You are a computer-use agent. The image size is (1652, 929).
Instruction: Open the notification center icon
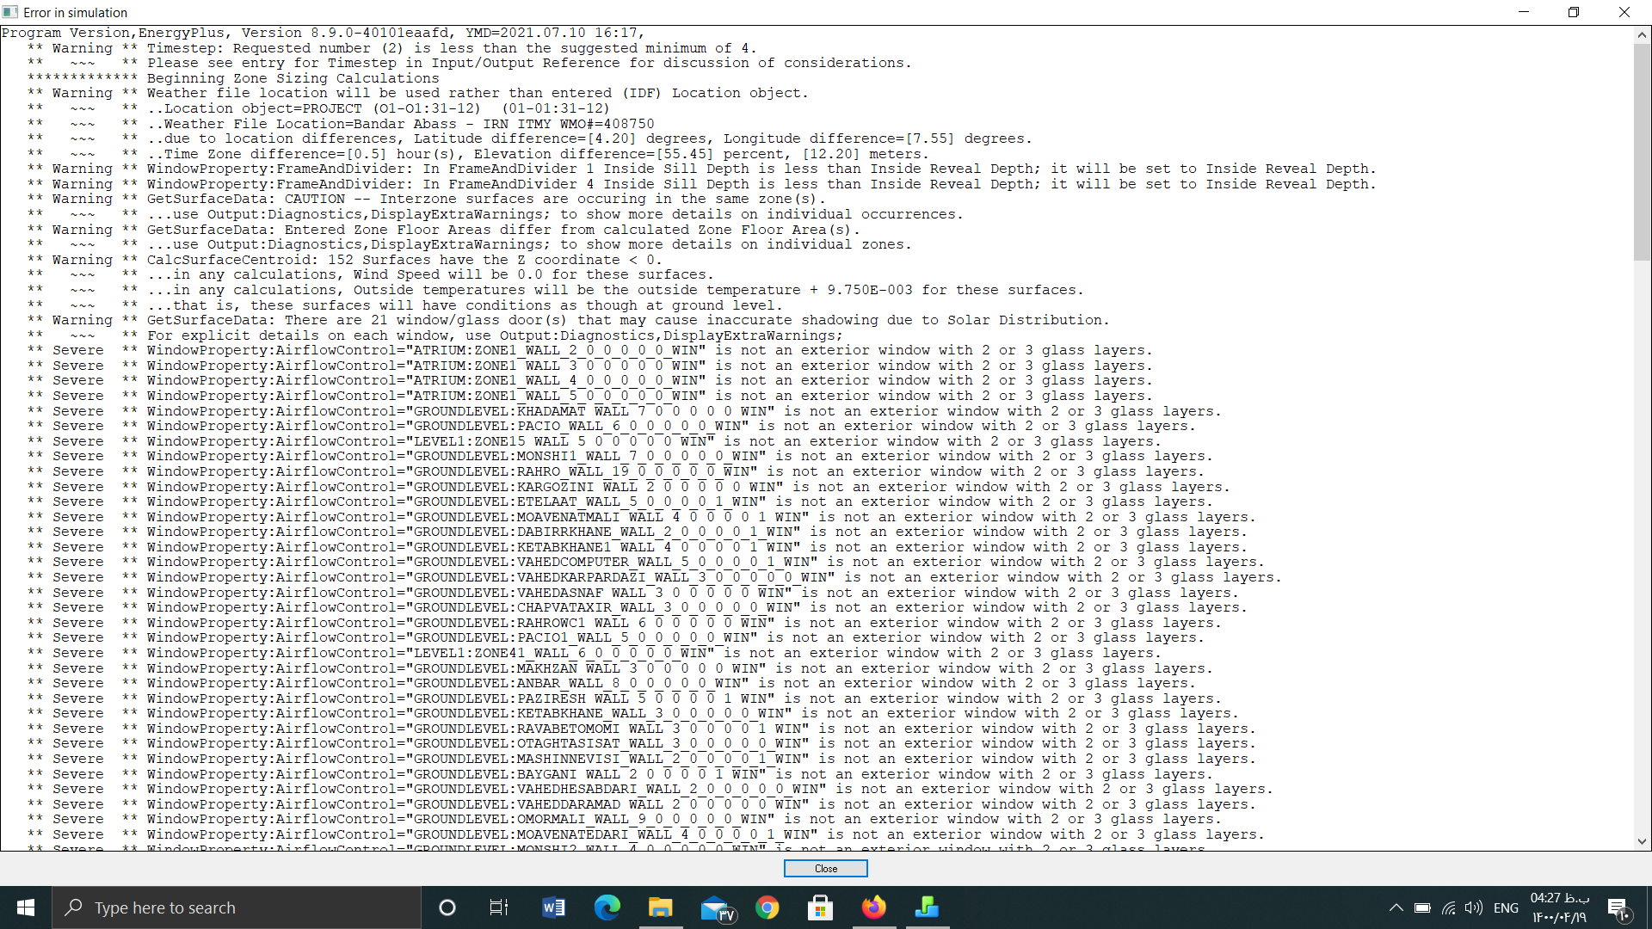[1618, 907]
